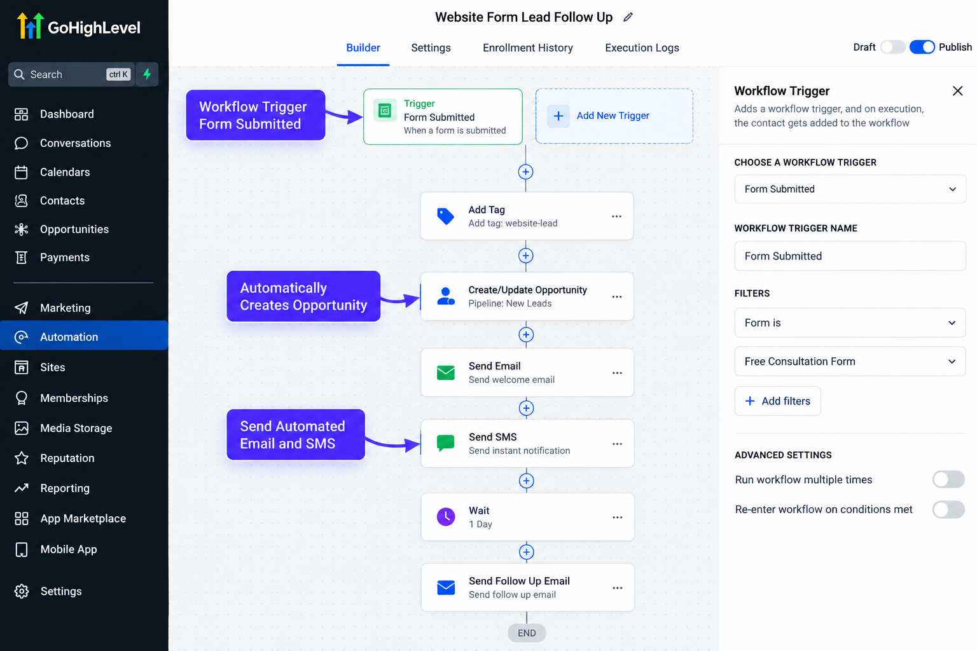Open Conversations chat bubble icon

tap(22, 143)
